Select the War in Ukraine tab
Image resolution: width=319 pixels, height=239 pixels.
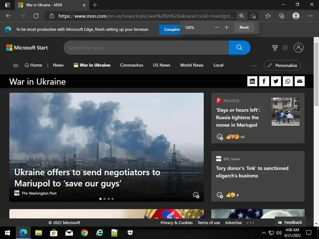(92, 65)
